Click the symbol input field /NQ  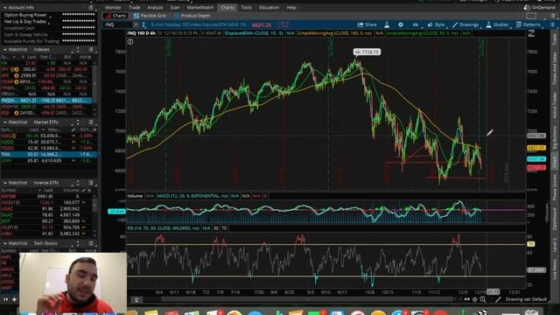pyautogui.click(x=118, y=24)
